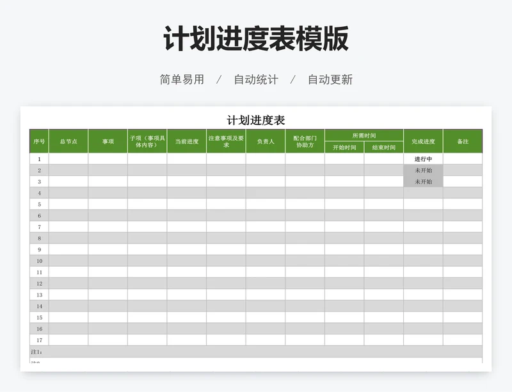Click the 完成进度 column header

point(423,141)
